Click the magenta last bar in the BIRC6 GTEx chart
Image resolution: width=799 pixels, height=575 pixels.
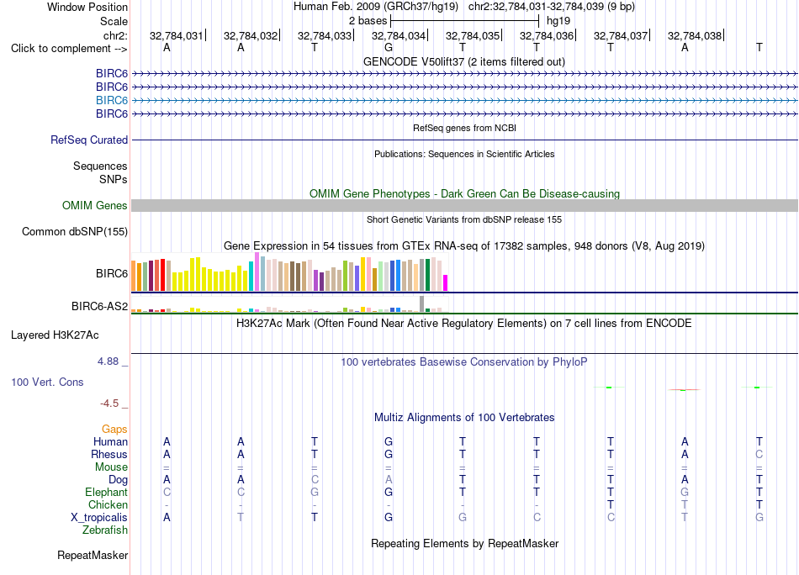tap(446, 283)
